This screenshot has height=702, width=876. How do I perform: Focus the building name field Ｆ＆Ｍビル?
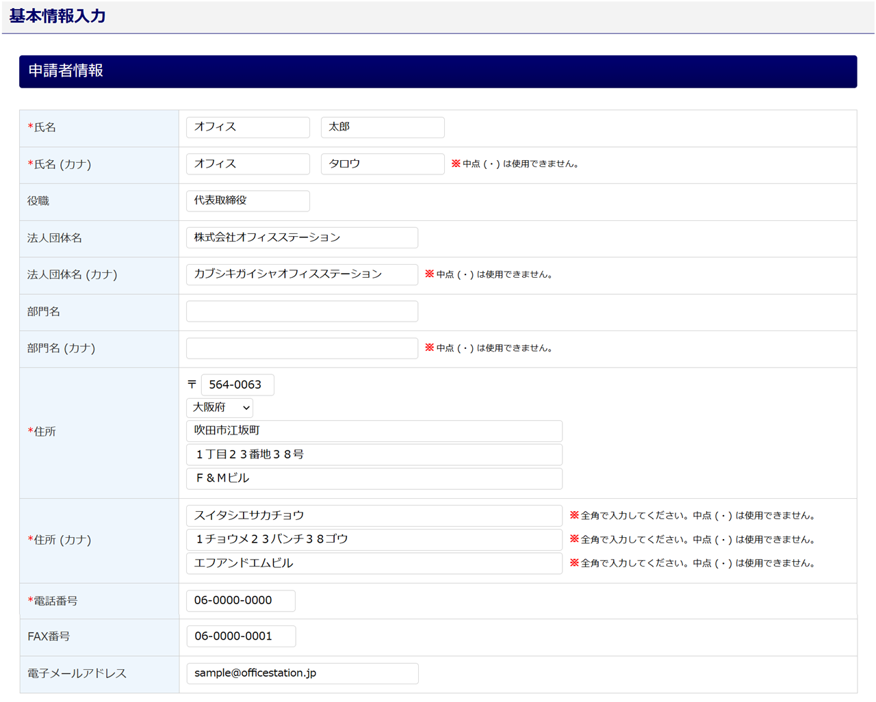coord(374,478)
